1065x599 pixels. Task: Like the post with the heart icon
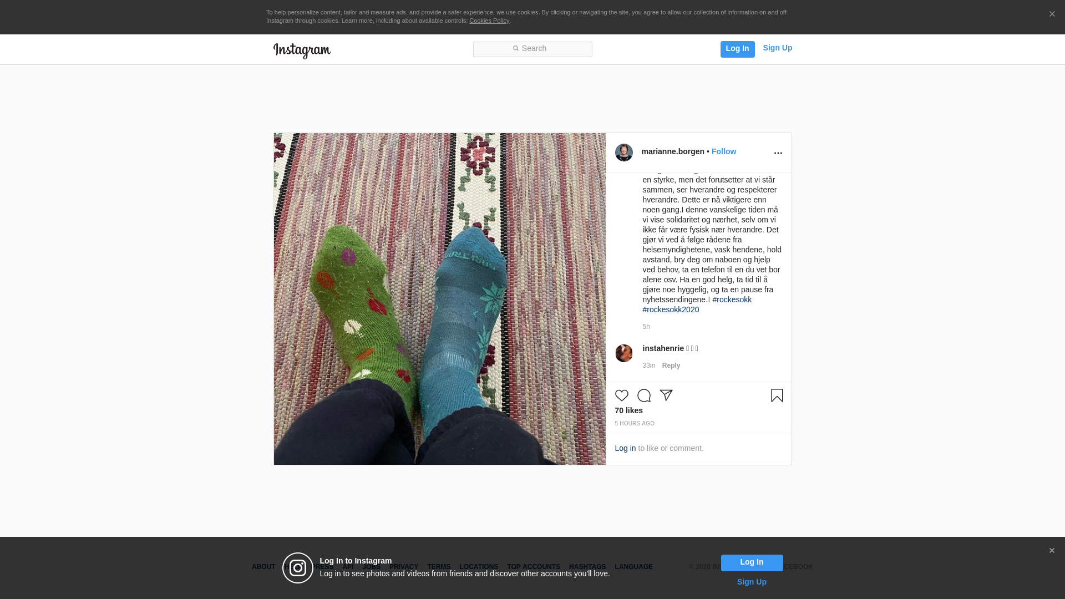(621, 395)
